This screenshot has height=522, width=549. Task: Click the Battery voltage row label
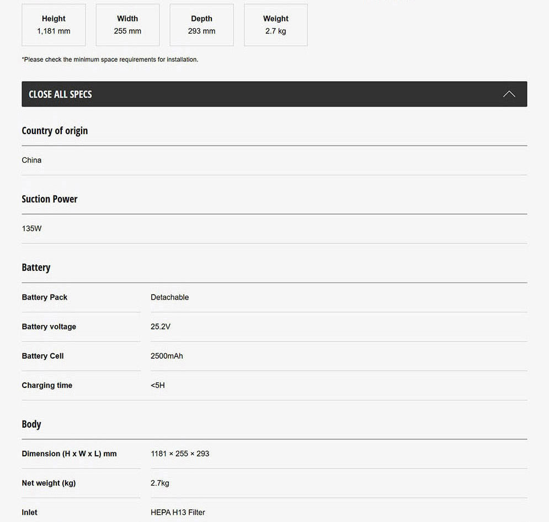(x=49, y=327)
